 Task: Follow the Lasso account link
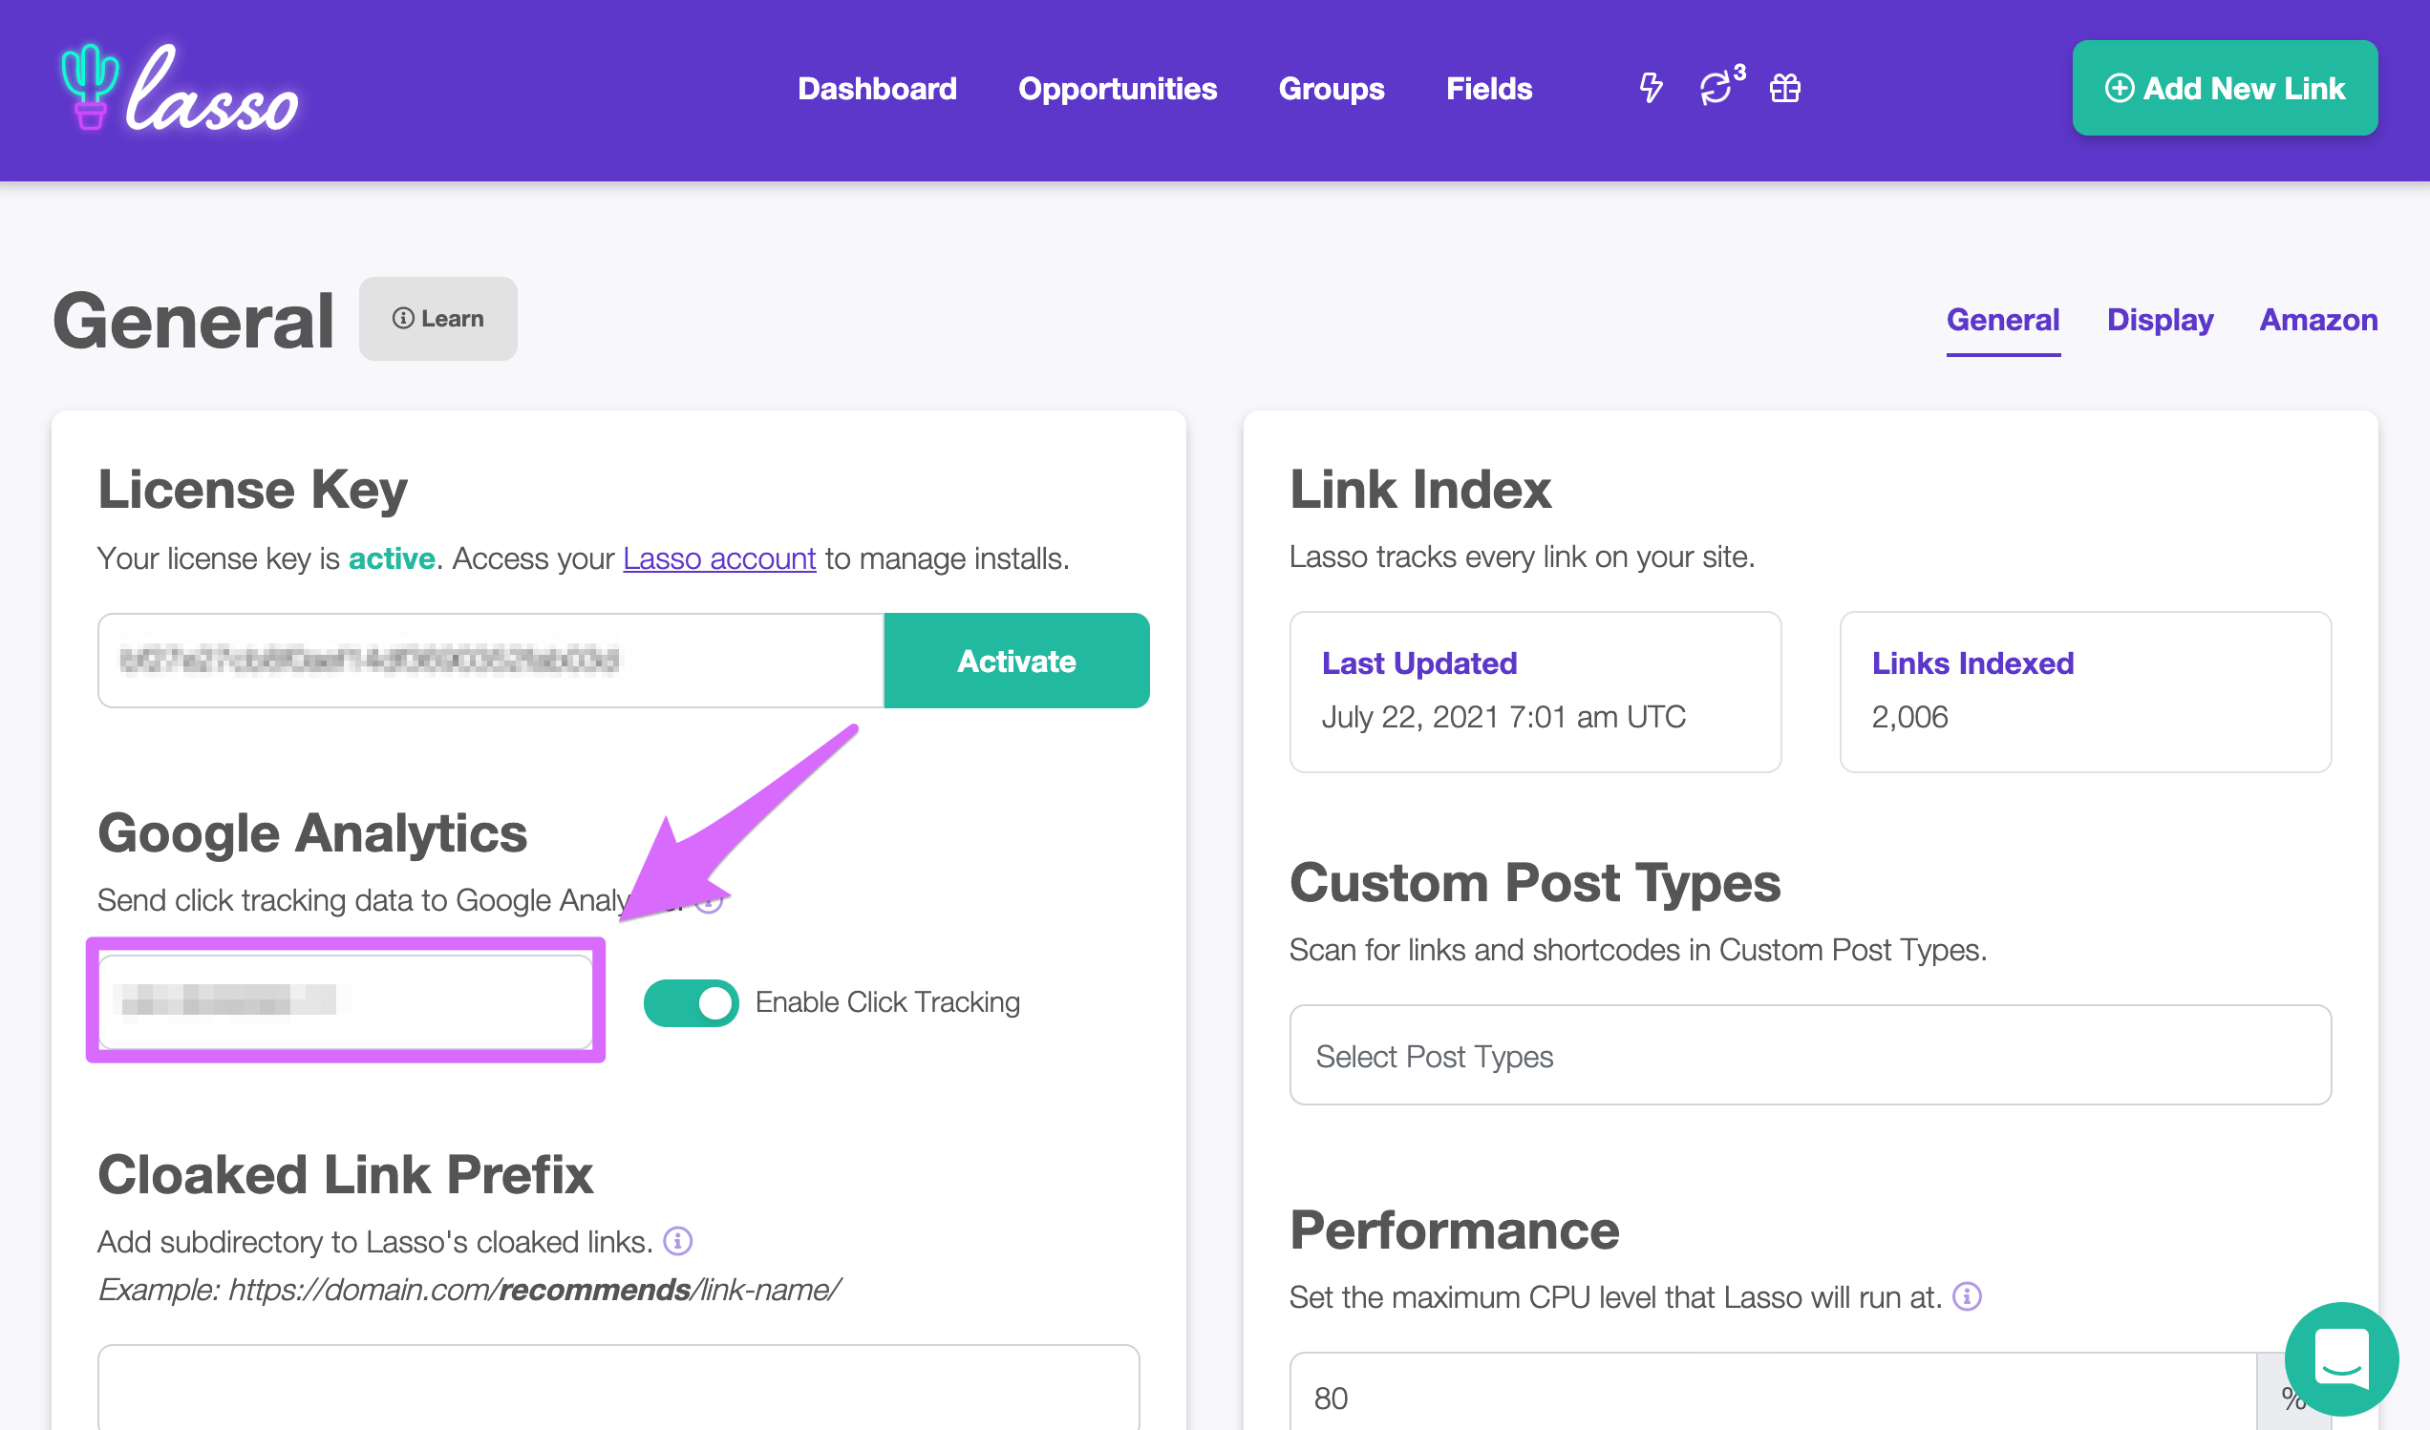click(719, 557)
